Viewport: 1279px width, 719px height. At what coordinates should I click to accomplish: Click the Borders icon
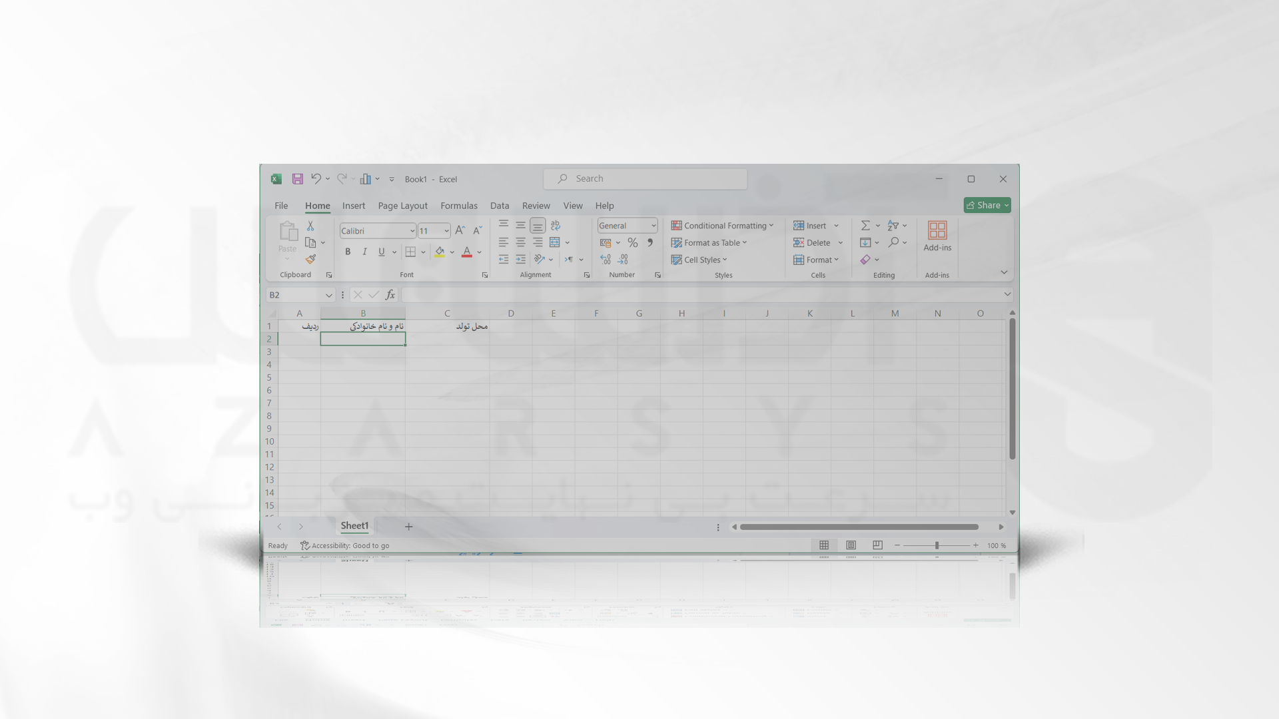pos(410,252)
